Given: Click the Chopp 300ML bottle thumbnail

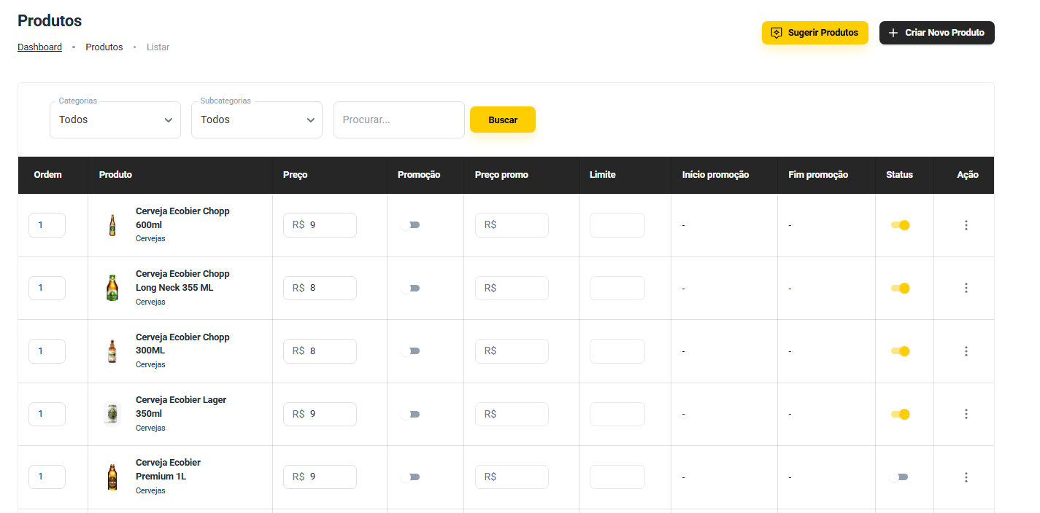Looking at the screenshot, I should (x=112, y=351).
